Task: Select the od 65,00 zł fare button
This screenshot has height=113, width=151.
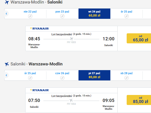Action: tap(139, 38)
